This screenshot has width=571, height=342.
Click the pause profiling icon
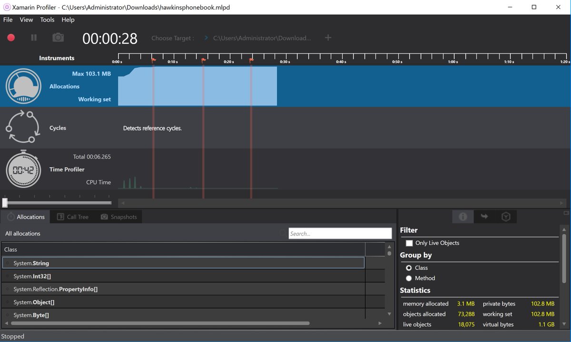click(34, 38)
